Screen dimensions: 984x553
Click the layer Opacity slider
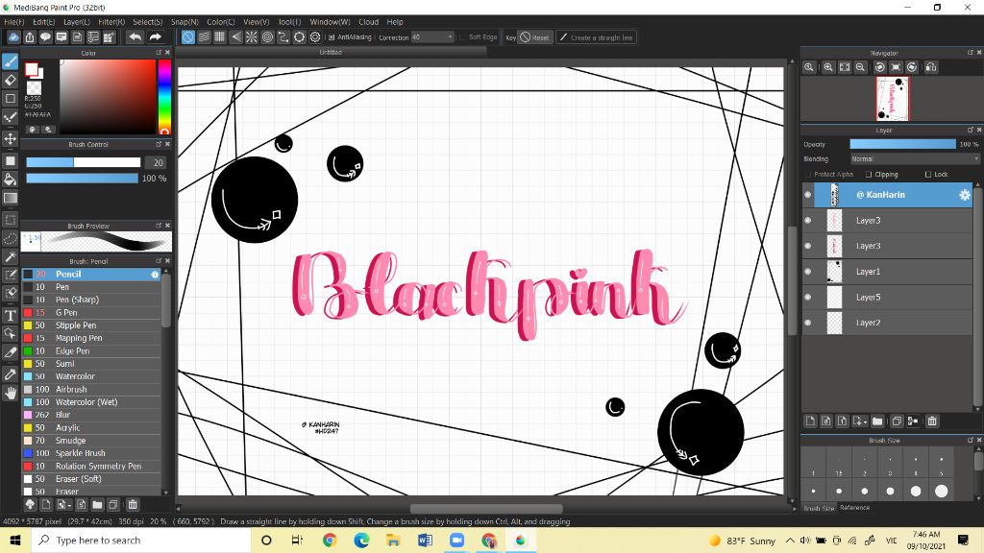tap(902, 144)
